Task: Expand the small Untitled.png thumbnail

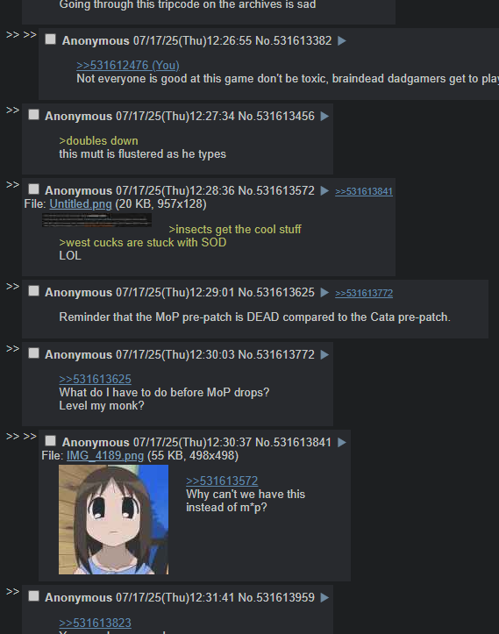Action: click(x=97, y=220)
